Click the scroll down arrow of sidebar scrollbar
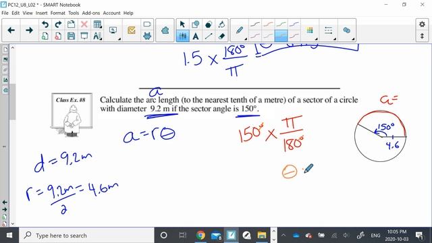432x243 pixels. 12,223
